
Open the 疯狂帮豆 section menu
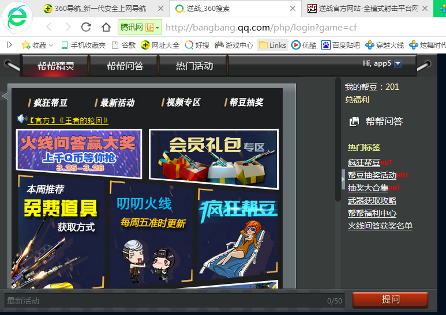pos(48,103)
